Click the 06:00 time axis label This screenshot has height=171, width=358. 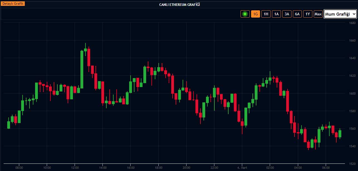click(326, 168)
